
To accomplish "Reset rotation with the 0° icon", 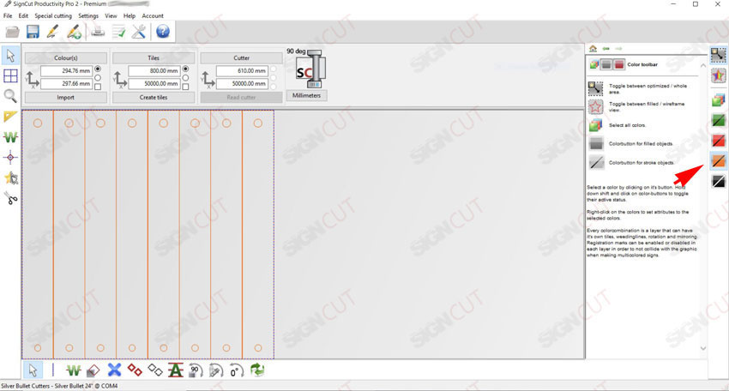I will 236,370.
